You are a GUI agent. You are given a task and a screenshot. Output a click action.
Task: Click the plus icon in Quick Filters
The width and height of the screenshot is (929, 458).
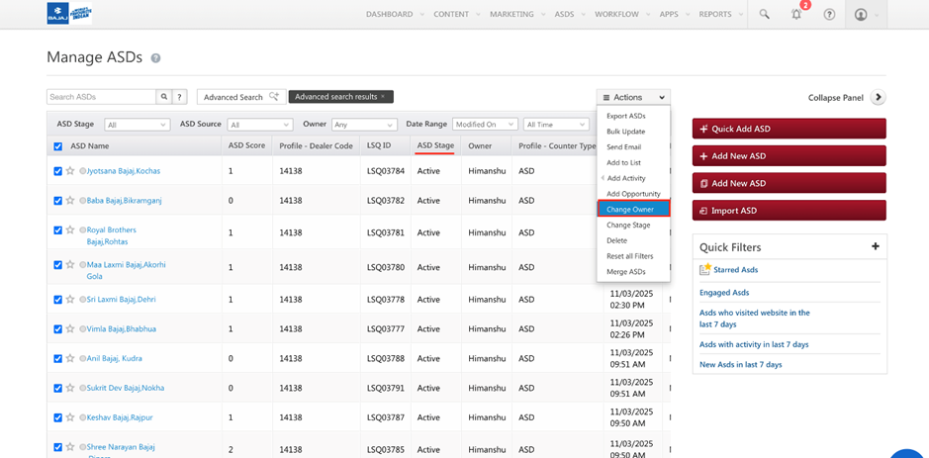point(875,246)
